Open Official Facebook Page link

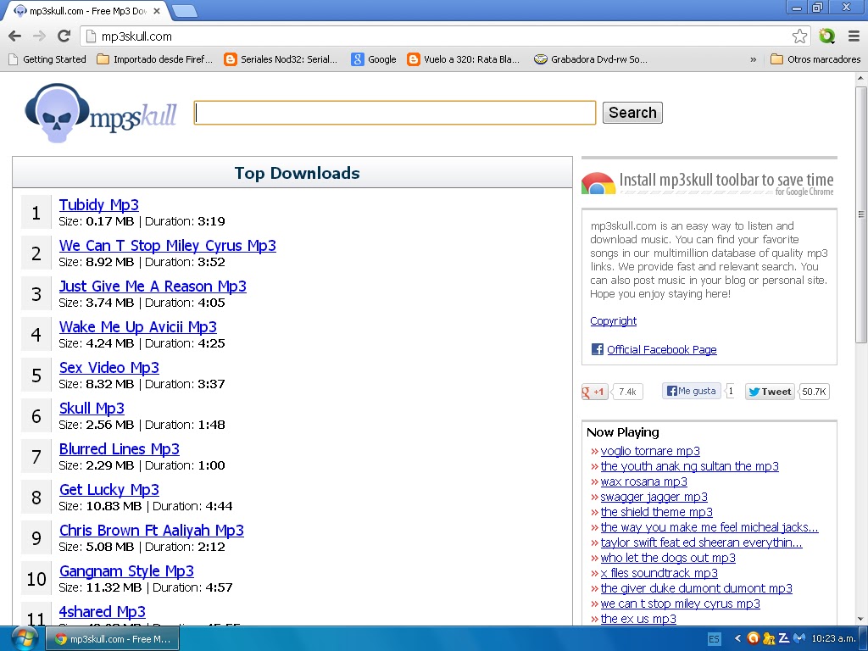pyautogui.click(x=661, y=350)
